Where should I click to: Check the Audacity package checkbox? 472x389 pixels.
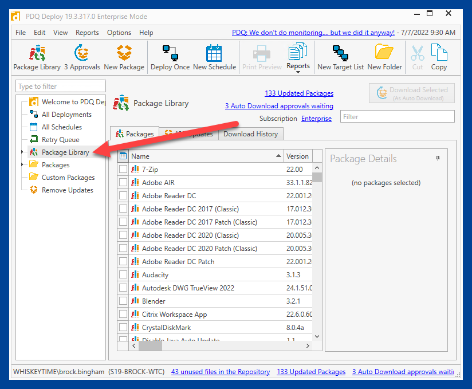[123, 275]
